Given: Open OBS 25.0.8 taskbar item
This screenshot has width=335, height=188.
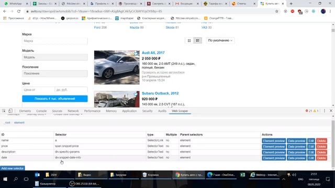Looking at the screenshot, I should click(84, 184).
